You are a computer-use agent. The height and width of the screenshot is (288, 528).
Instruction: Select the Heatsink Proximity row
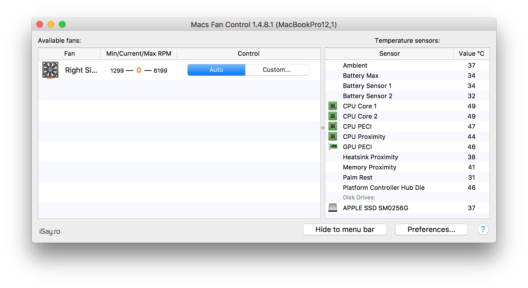click(x=407, y=157)
